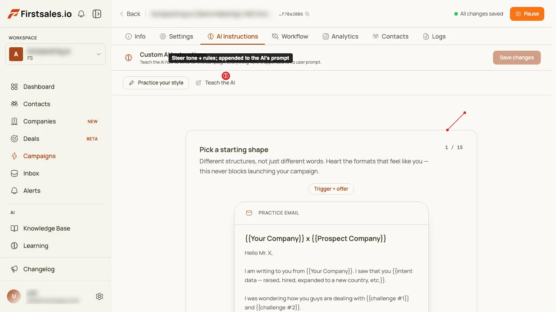Image resolution: width=556 pixels, height=312 pixels.
Task: Switch to the Teach the AI mode
Action: tap(215, 83)
